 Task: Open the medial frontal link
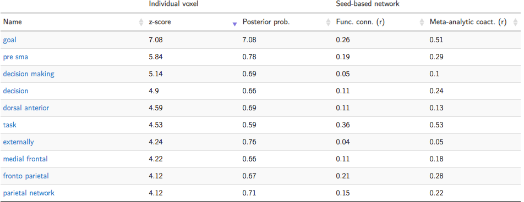click(25, 159)
